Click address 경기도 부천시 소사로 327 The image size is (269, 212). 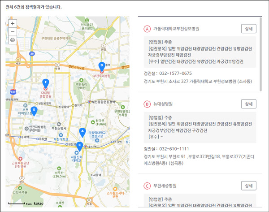[198, 81]
